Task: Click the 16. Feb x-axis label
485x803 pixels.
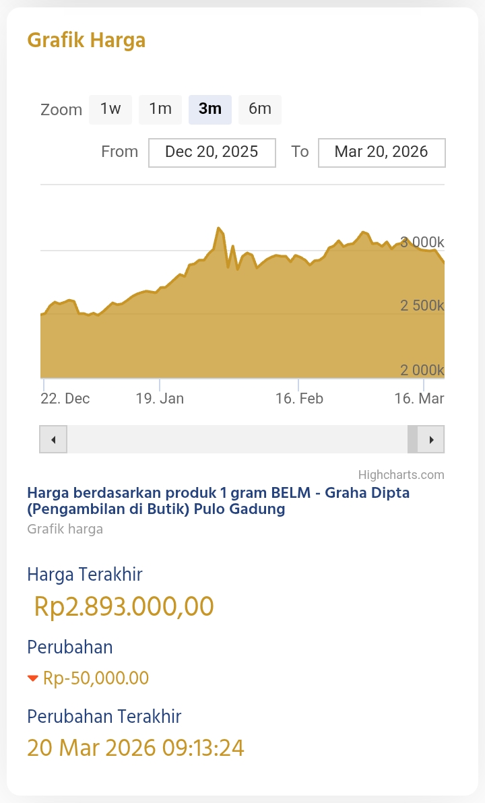Action: [x=299, y=398]
